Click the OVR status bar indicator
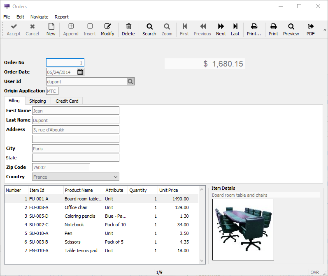This screenshot has width=328, height=276. [314, 272]
